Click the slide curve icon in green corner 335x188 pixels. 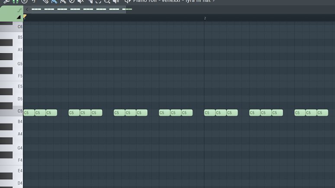(x=19, y=10)
